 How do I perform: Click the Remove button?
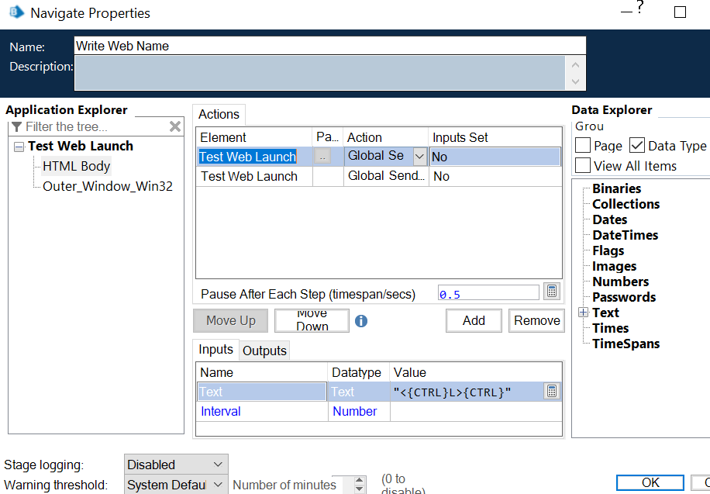[536, 320]
